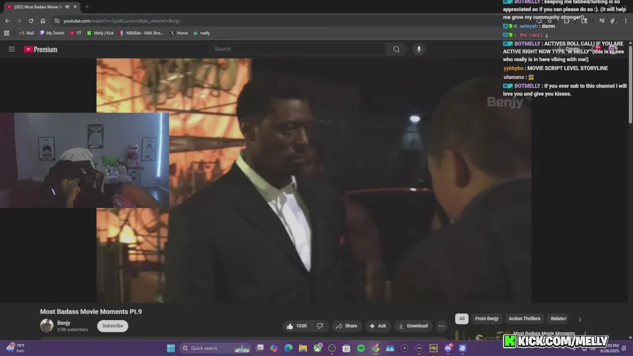
Task: Open the browser home page icon
Action: click(43, 21)
